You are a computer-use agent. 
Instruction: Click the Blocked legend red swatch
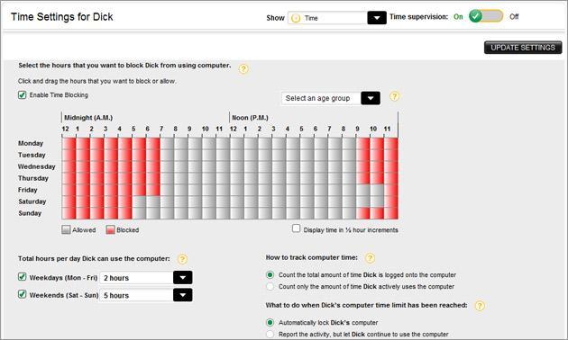pos(110,229)
